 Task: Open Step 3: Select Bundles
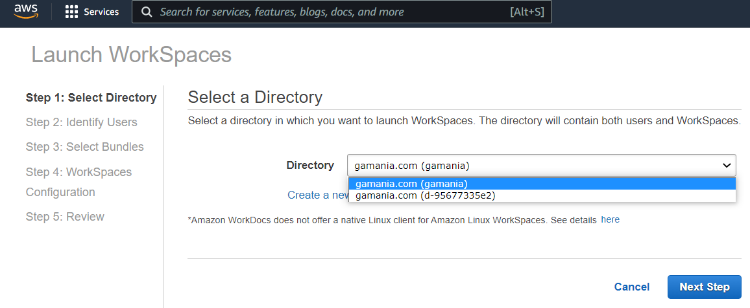pyautogui.click(x=85, y=147)
